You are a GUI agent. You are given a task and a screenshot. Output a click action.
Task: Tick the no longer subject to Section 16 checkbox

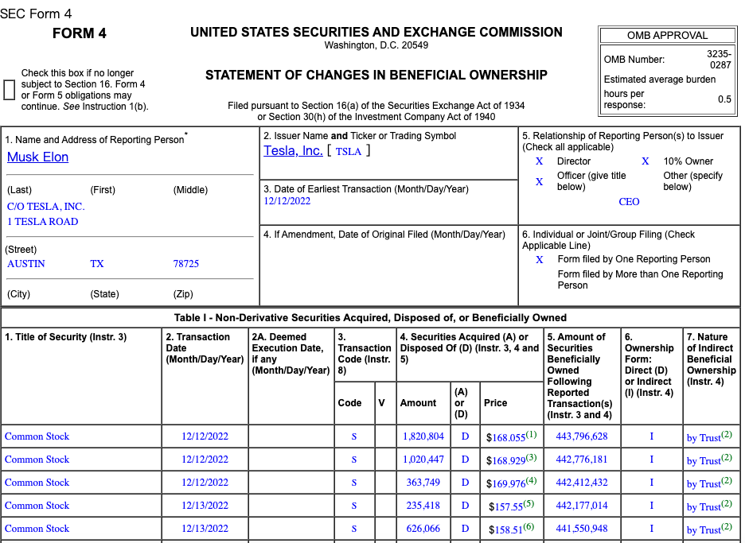coord(9,90)
